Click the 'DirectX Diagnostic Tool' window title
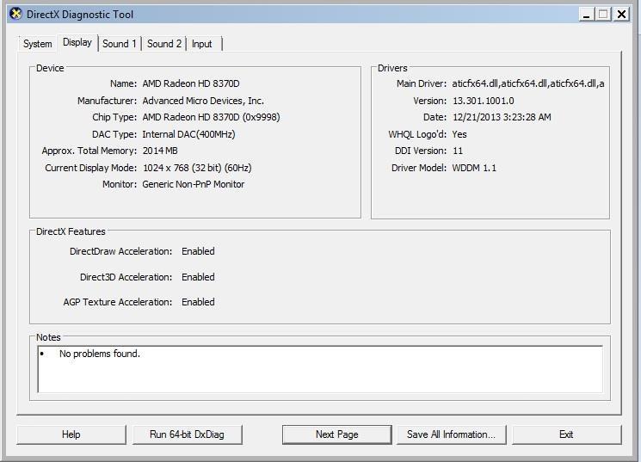 click(x=80, y=15)
